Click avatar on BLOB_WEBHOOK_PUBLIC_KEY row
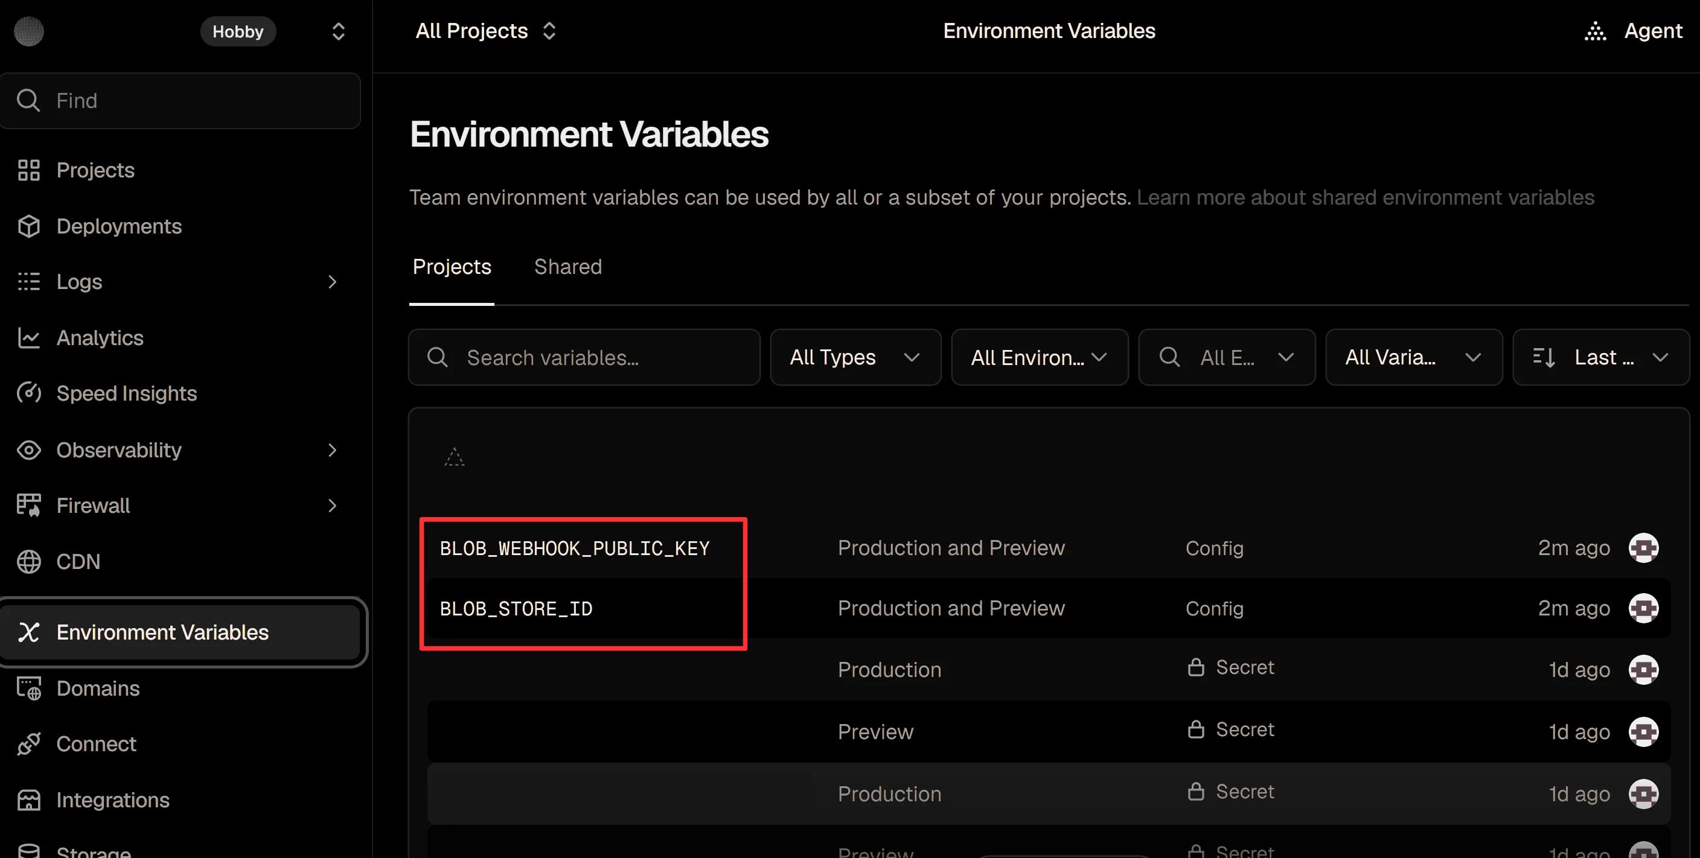The height and width of the screenshot is (858, 1700). point(1643,547)
